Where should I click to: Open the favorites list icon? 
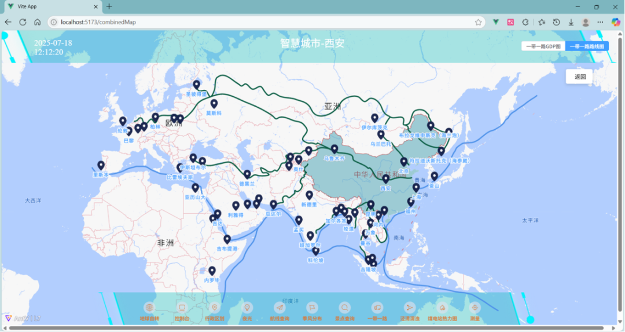coord(542,23)
